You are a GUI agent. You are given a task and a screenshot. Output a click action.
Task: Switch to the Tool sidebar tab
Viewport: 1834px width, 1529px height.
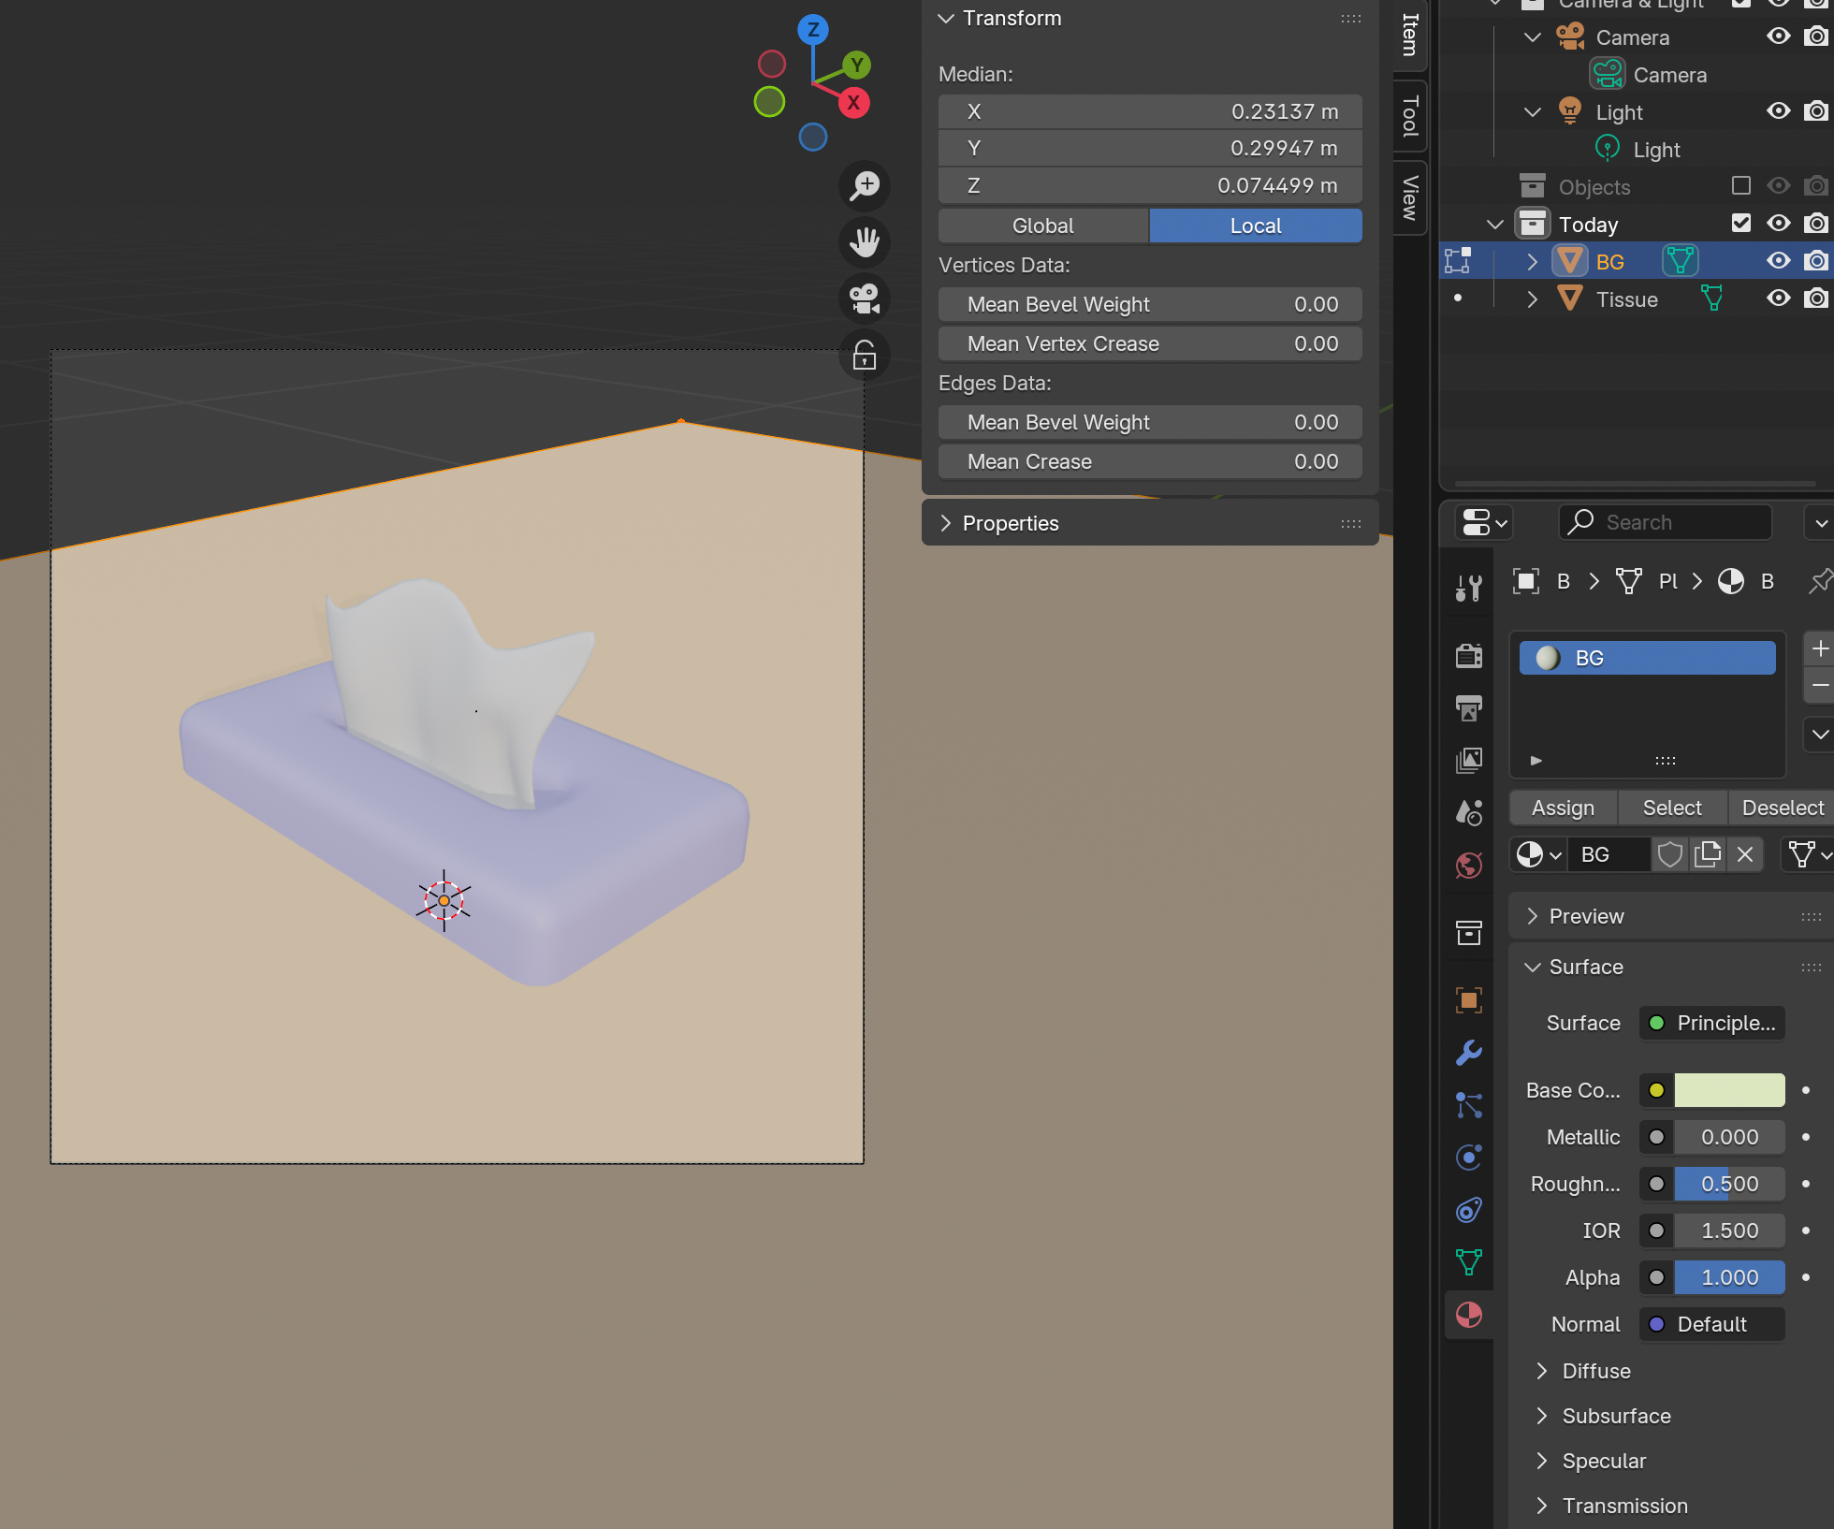[x=1410, y=116]
